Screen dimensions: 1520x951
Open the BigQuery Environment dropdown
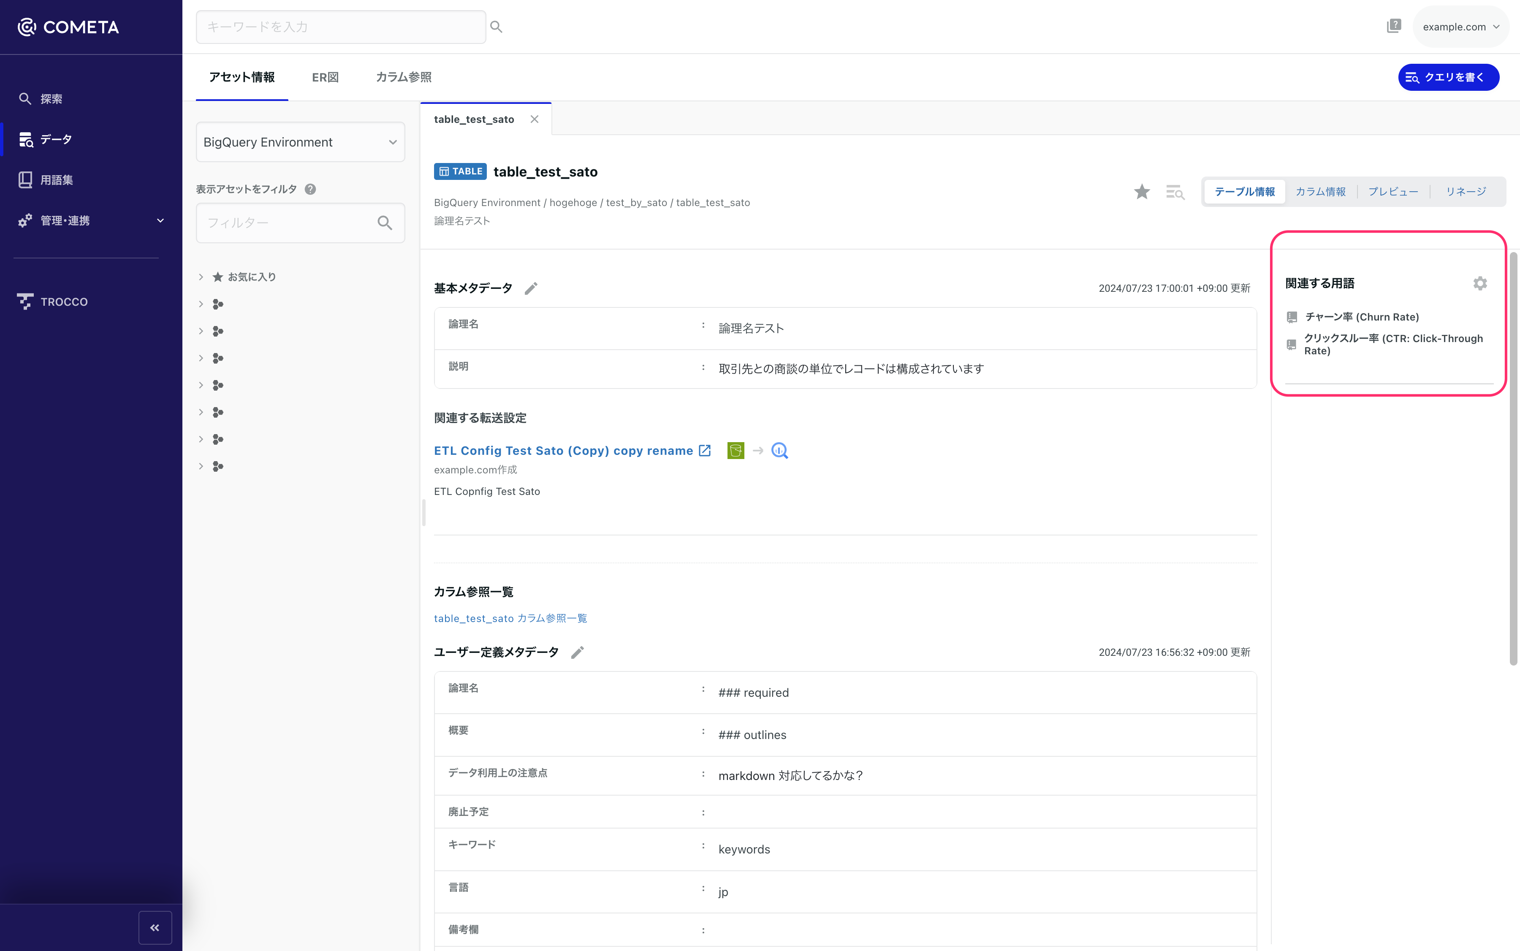click(300, 142)
